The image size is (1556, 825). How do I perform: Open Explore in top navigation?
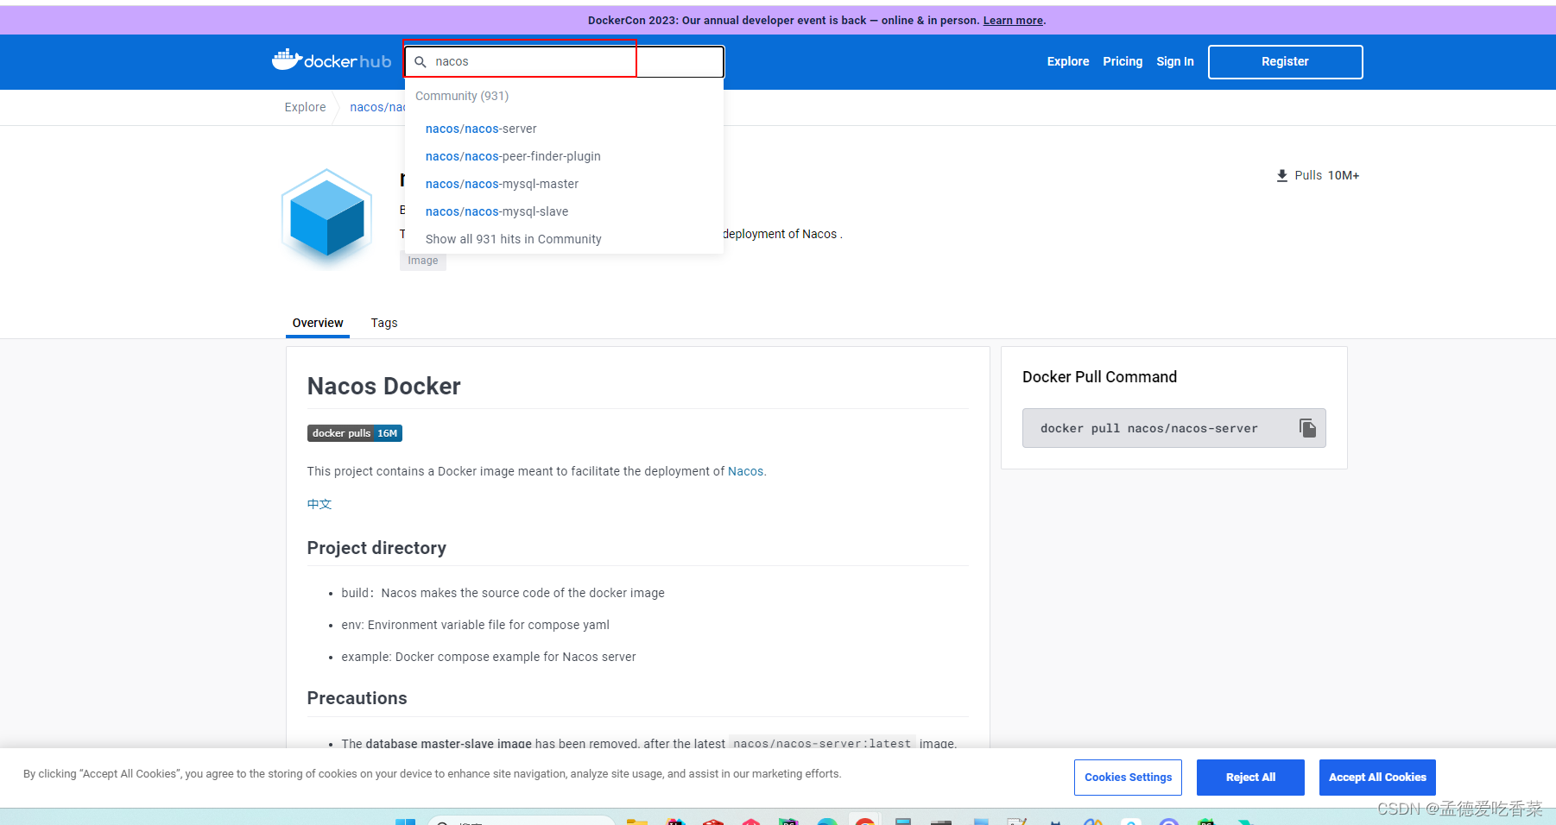click(x=1068, y=61)
